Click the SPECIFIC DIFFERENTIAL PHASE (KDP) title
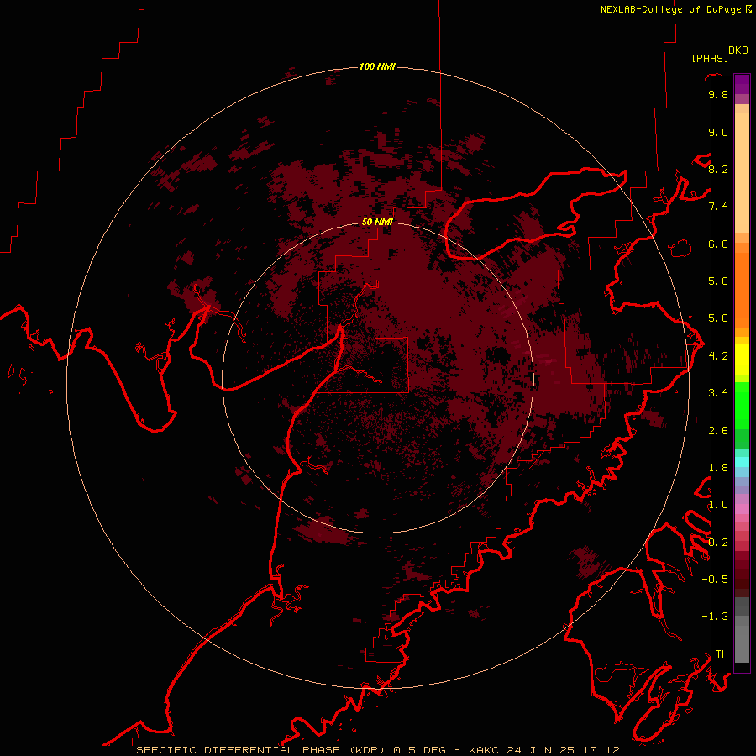 [260, 750]
